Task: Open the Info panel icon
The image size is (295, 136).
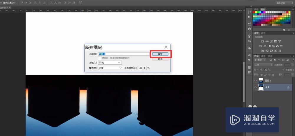Action: [x=250, y=29]
